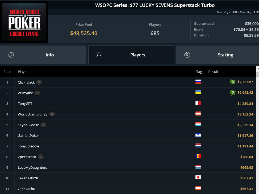
Task: Click the Russian flag for Click_clack
Action: click(x=198, y=82)
